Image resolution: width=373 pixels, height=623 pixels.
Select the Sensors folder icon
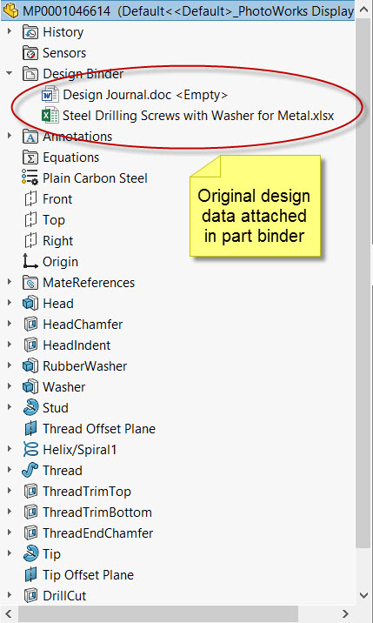click(x=30, y=53)
